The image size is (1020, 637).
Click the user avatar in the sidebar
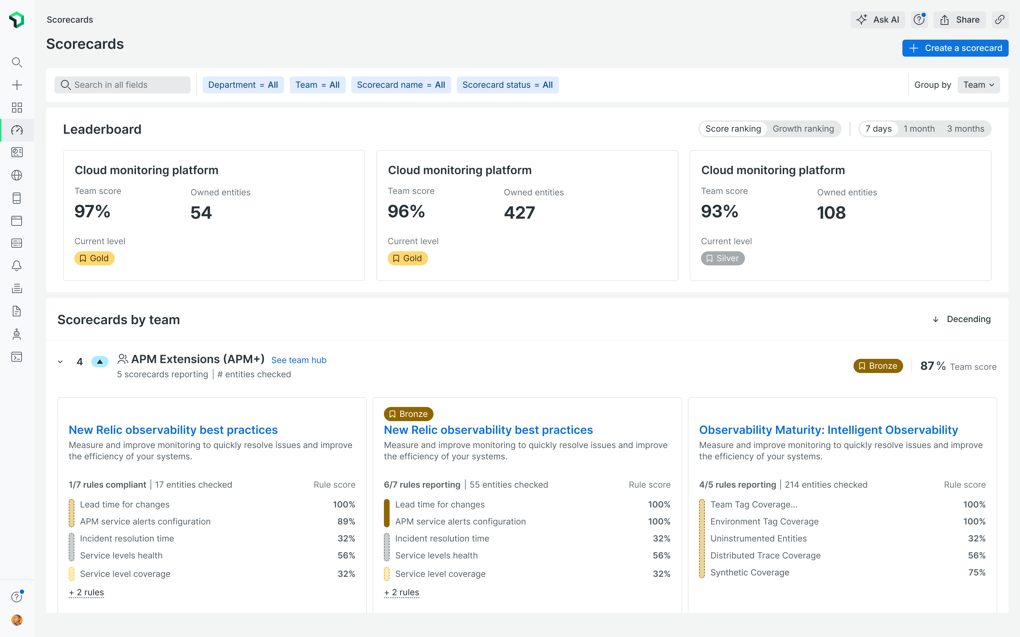[17, 620]
